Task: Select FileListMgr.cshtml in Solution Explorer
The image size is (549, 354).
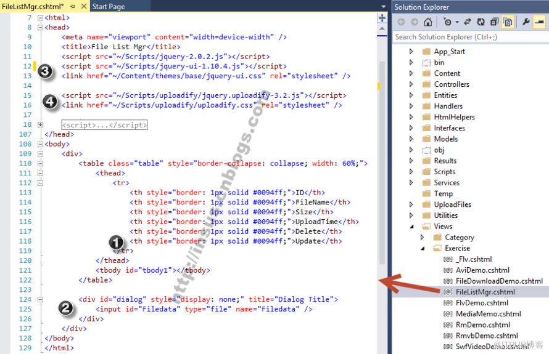Action: click(x=485, y=292)
